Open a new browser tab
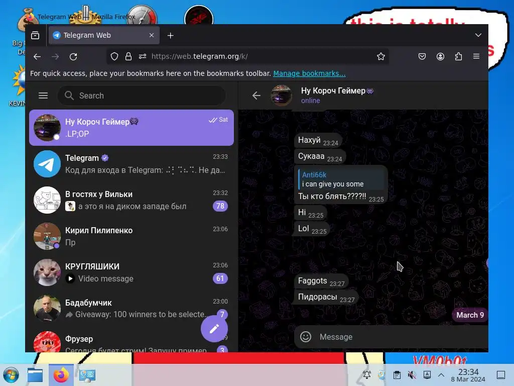This screenshot has height=386, width=514. (171, 35)
